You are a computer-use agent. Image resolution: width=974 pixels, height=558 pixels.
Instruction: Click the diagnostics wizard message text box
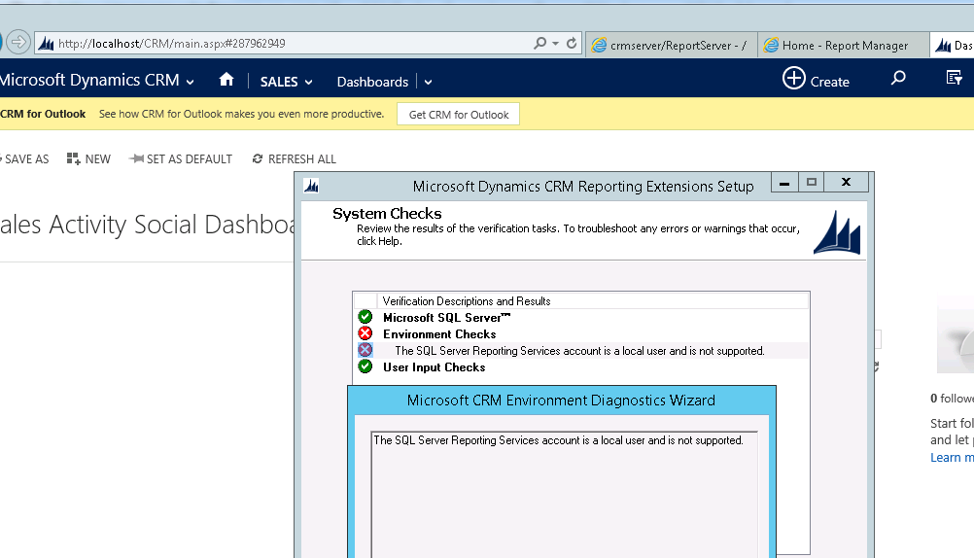pos(564,495)
